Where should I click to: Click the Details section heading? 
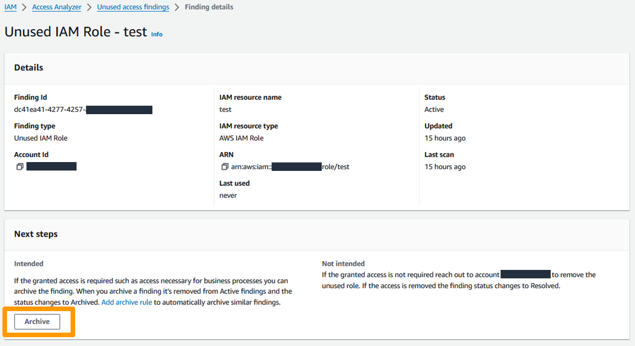29,67
